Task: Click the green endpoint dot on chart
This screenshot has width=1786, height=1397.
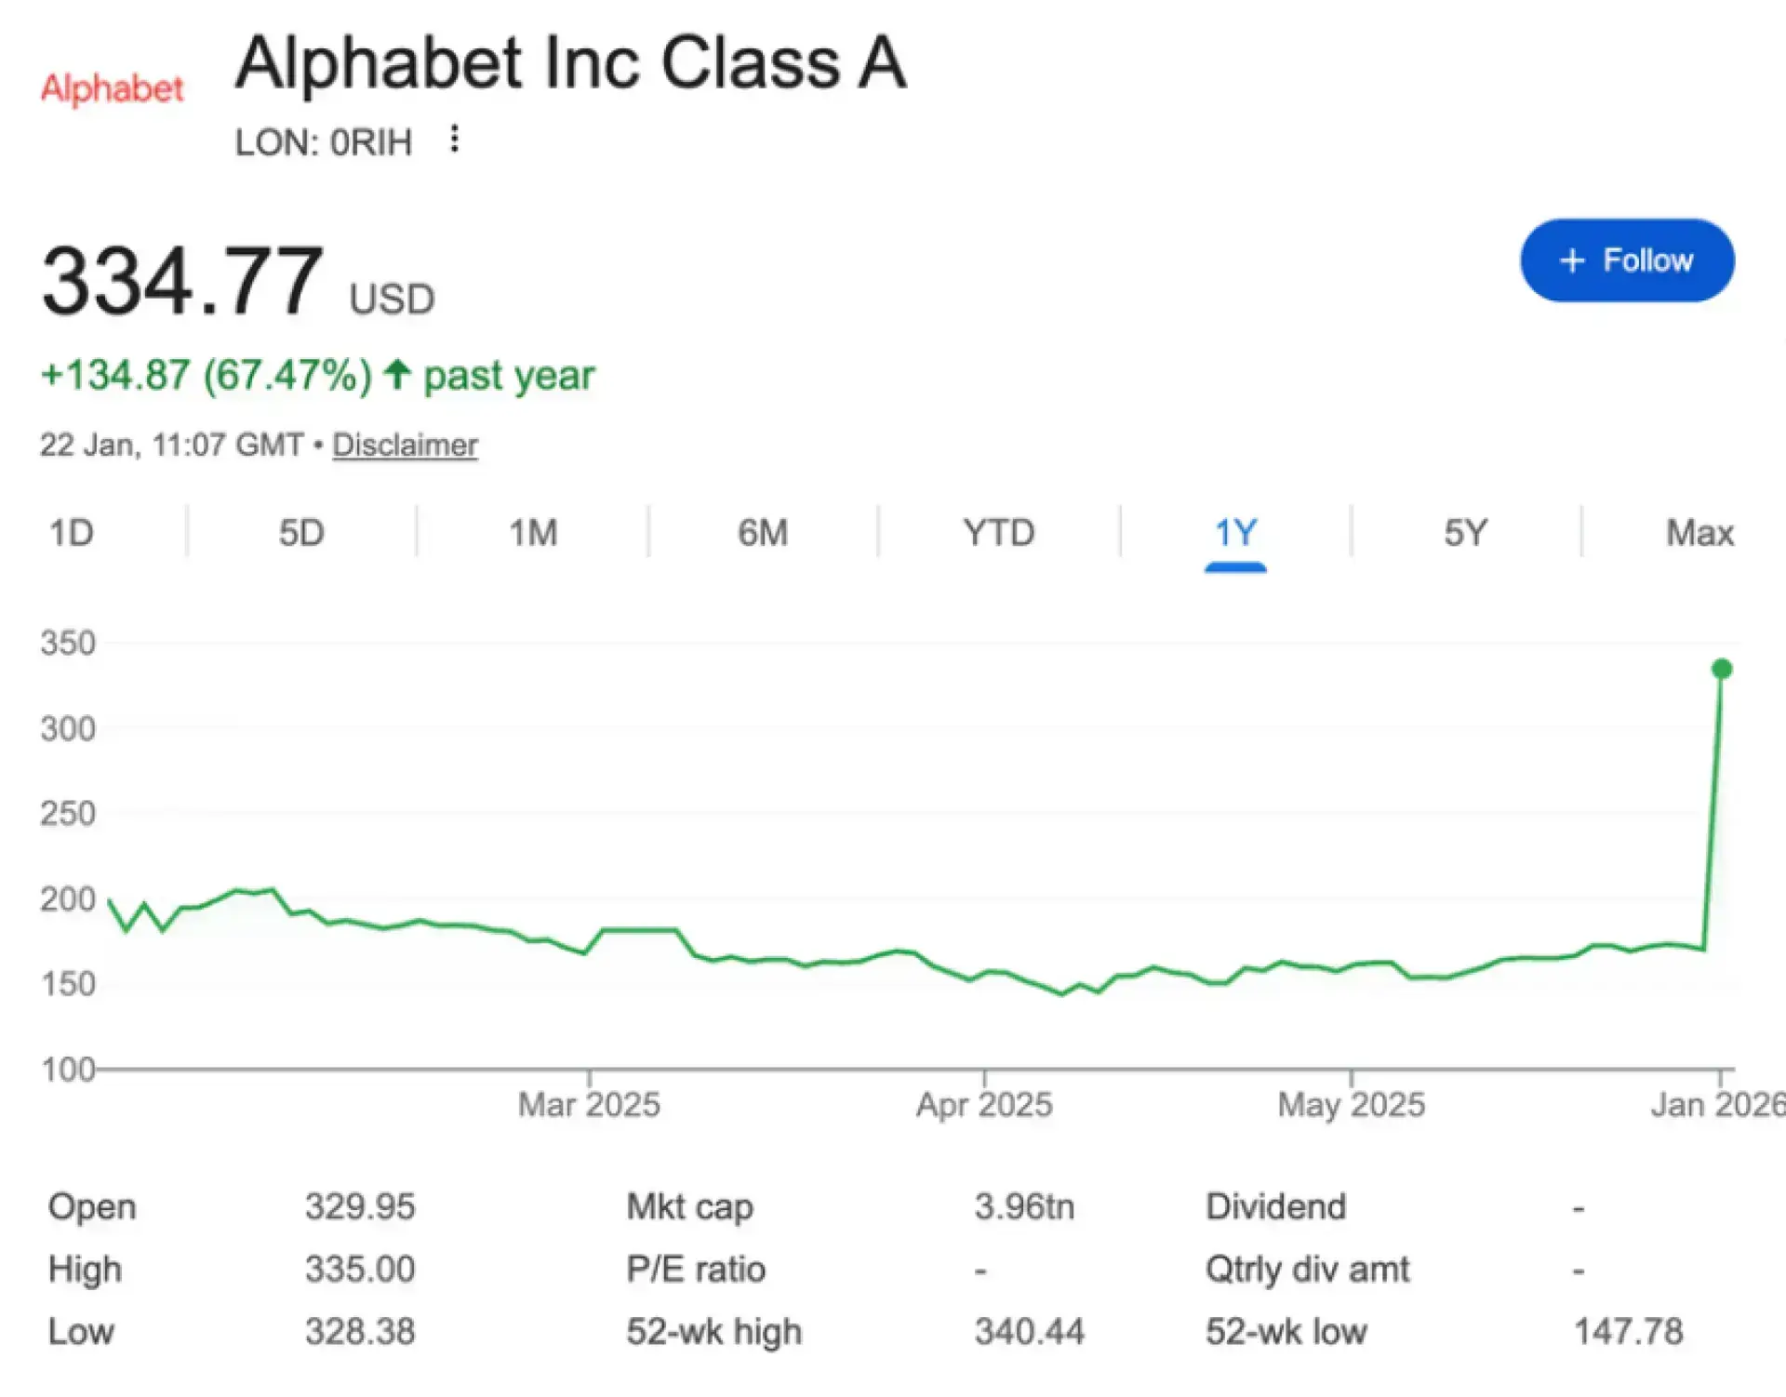Action: coord(1722,669)
